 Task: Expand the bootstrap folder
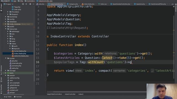[x=6, y=17]
